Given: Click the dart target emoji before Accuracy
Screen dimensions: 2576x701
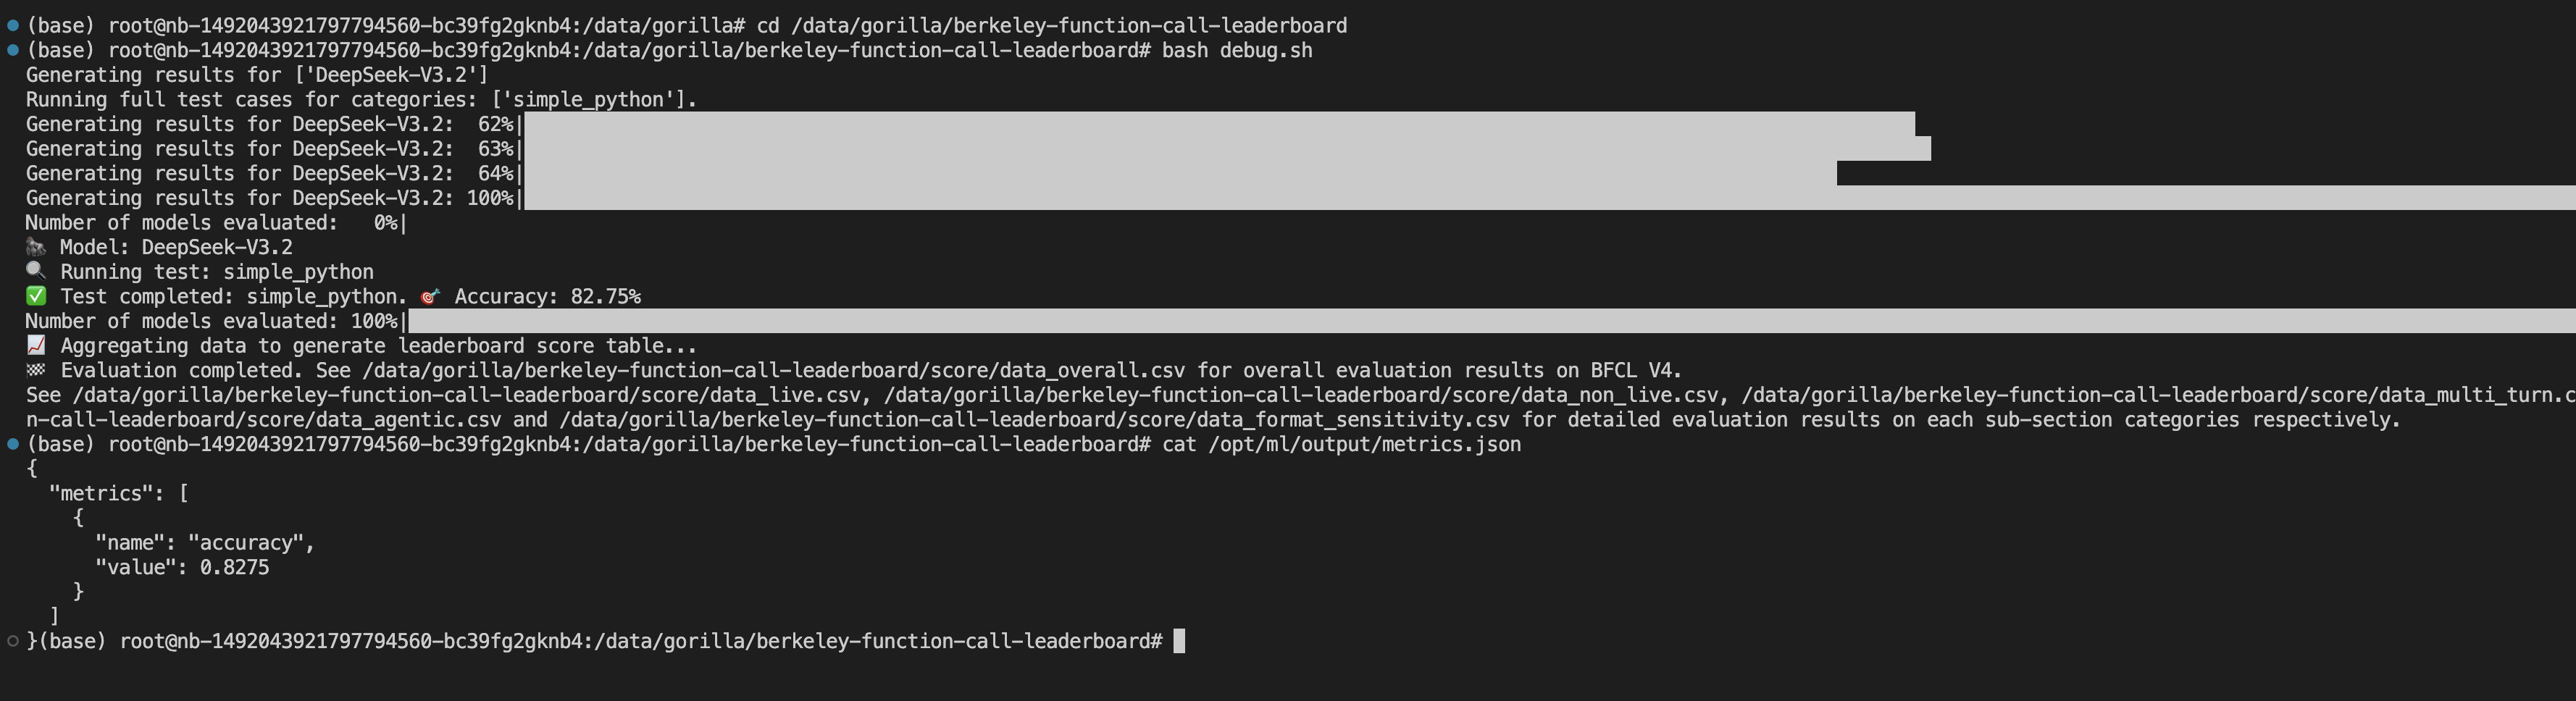Looking at the screenshot, I should (x=431, y=296).
